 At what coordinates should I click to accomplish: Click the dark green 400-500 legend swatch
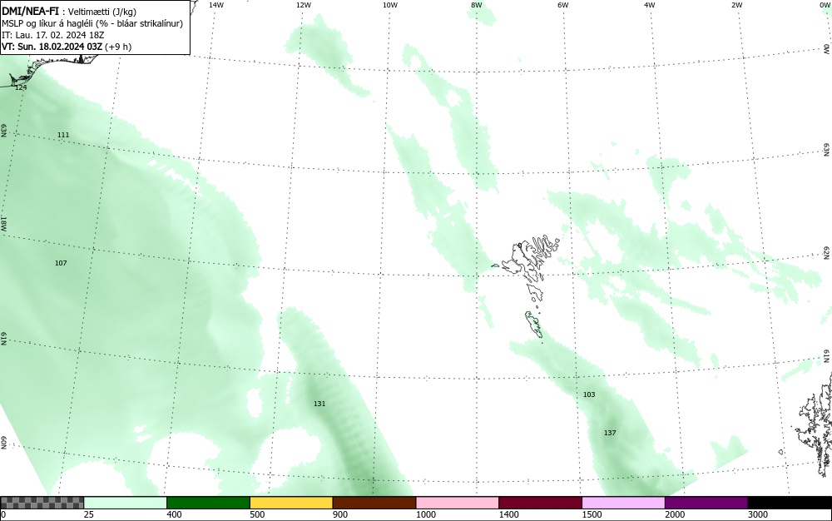(x=208, y=503)
